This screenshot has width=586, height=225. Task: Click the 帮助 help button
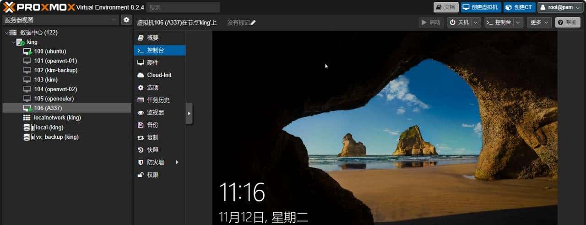tap(568, 22)
